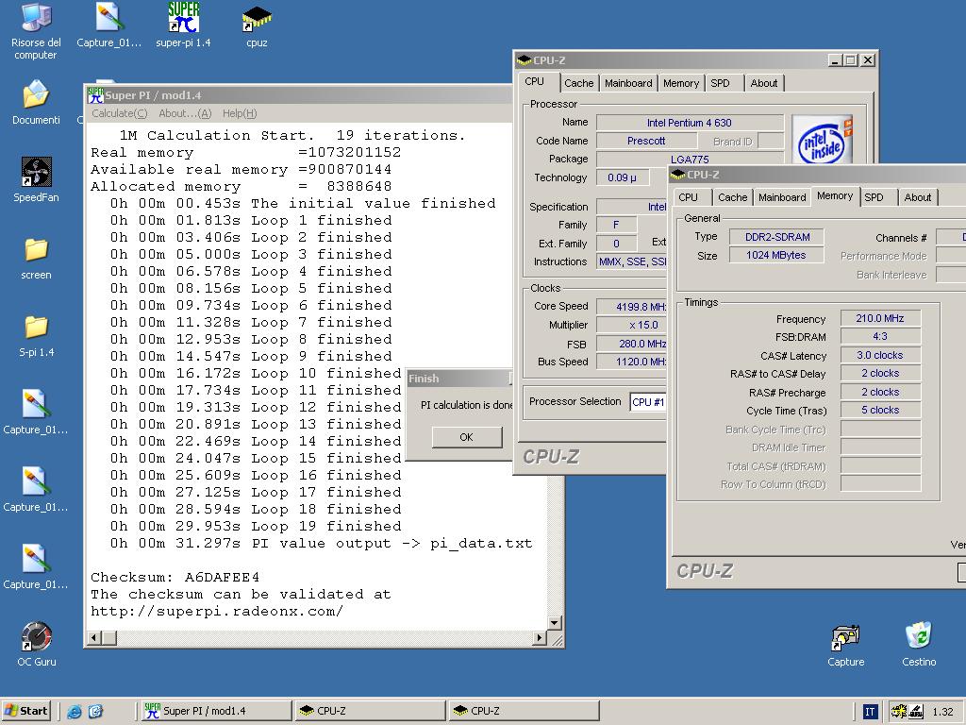The width and height of the screenshot is (966, 725).
Task: Click the front CPU-Z Memory window title icon
Action: click(x=677, y=175)
